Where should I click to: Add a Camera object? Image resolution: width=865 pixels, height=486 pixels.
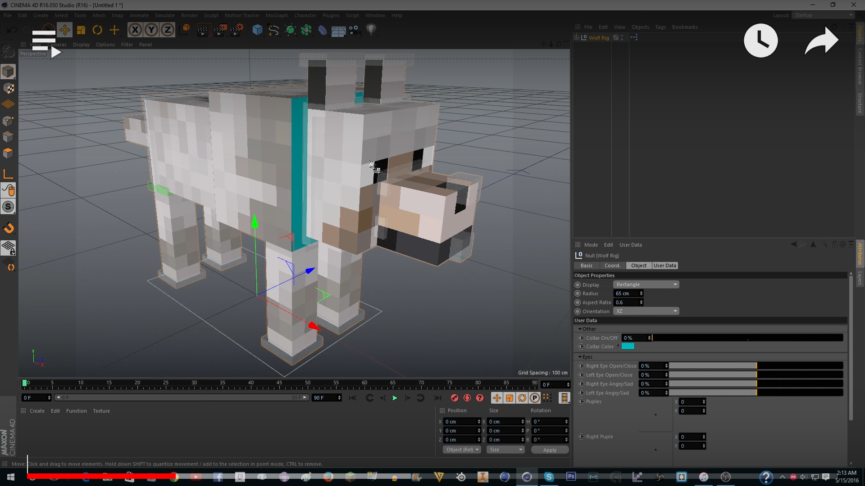point(355,30)
